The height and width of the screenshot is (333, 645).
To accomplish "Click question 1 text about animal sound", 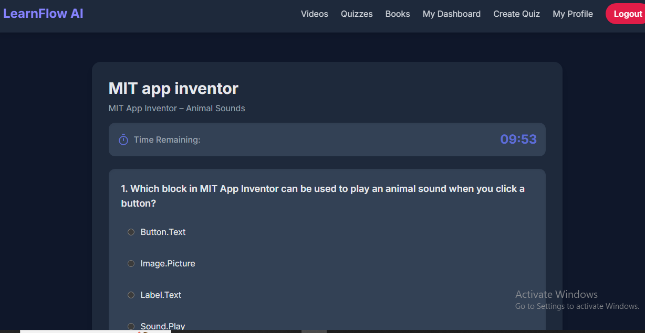I will [x=322, y=196].
